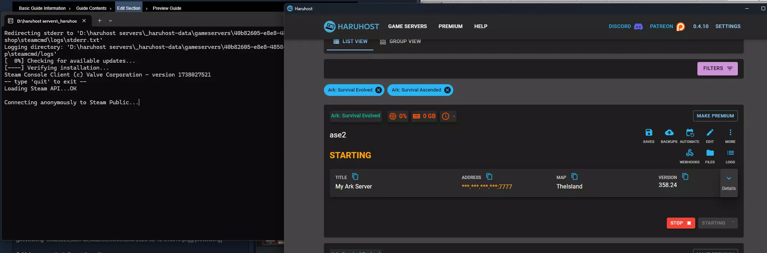Click the Patreon text link
The height and width of the screenshot is (253, 767).
[661, 26]
